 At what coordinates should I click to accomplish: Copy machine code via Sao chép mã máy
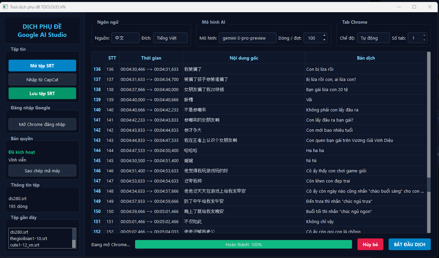click(42, 171)
